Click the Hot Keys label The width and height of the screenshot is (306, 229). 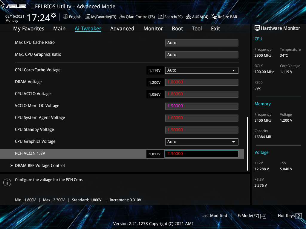(286, 216)
